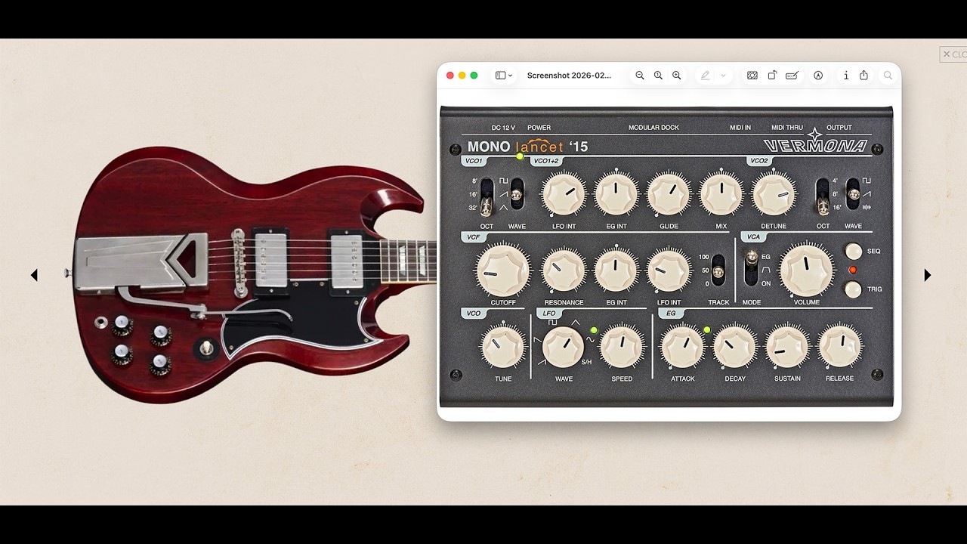Flip the VCF TRACK switch
This screenshot has height=544, width=967.
pyautogui.click(x=718, y=270)
